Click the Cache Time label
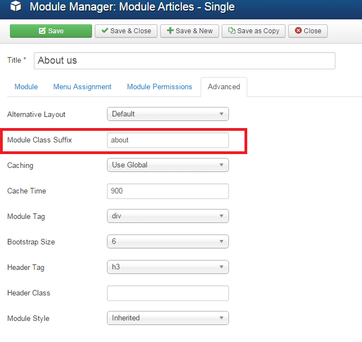The height and width of the screenshot is (342, 362). tap(27, 191)
